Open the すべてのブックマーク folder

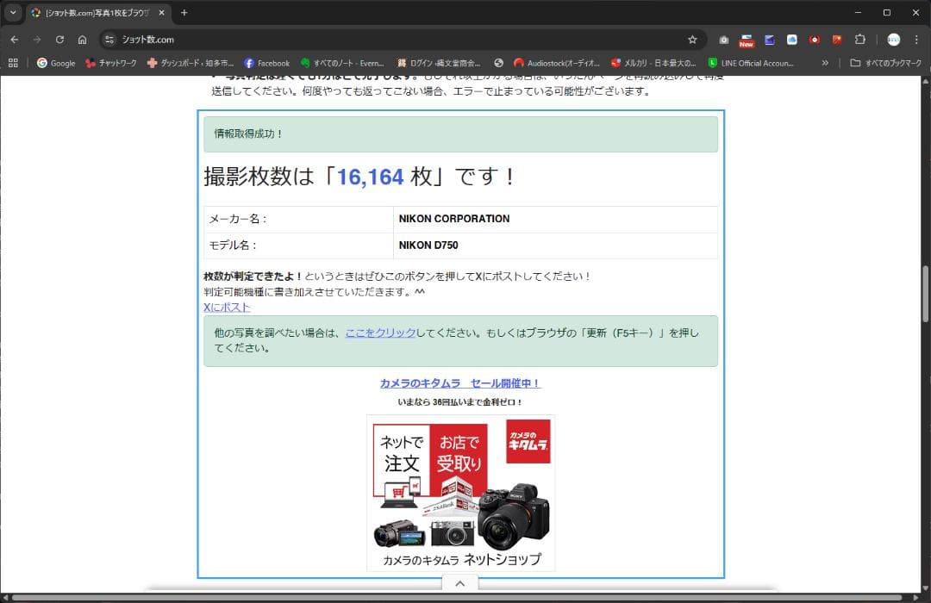[885, 63]
